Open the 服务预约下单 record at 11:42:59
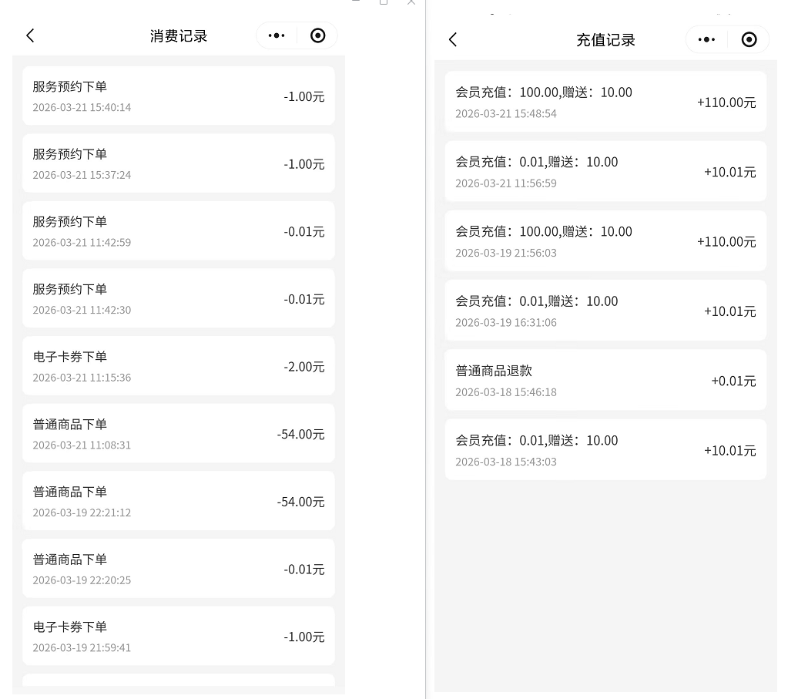This screenshot has width=788, height=699. [x=179, y=231]
